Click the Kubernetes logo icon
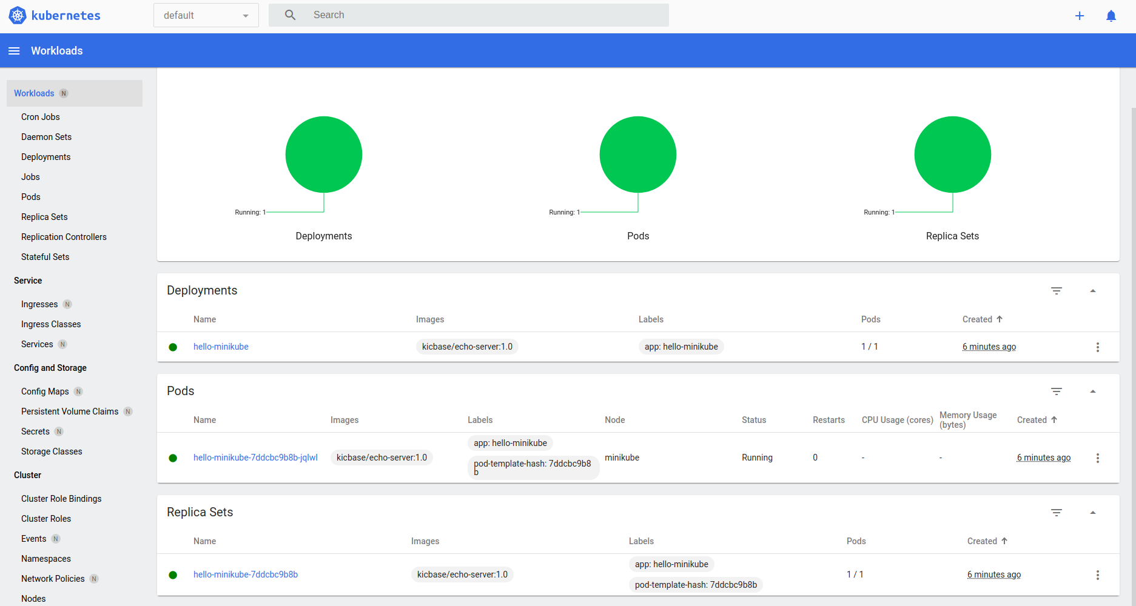This screenshot has height=606, width=1136. (18, 15)
